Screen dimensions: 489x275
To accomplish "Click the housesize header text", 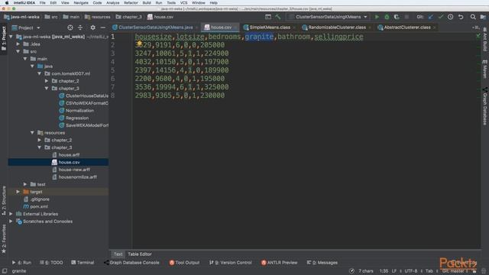I will pos(153,37).
